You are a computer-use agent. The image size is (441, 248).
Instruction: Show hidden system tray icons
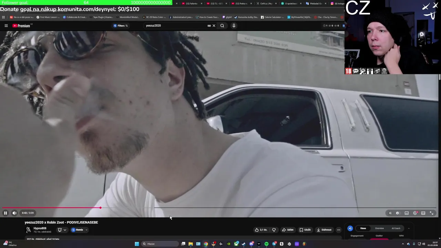pyautogui.click(x=403, y=244)
